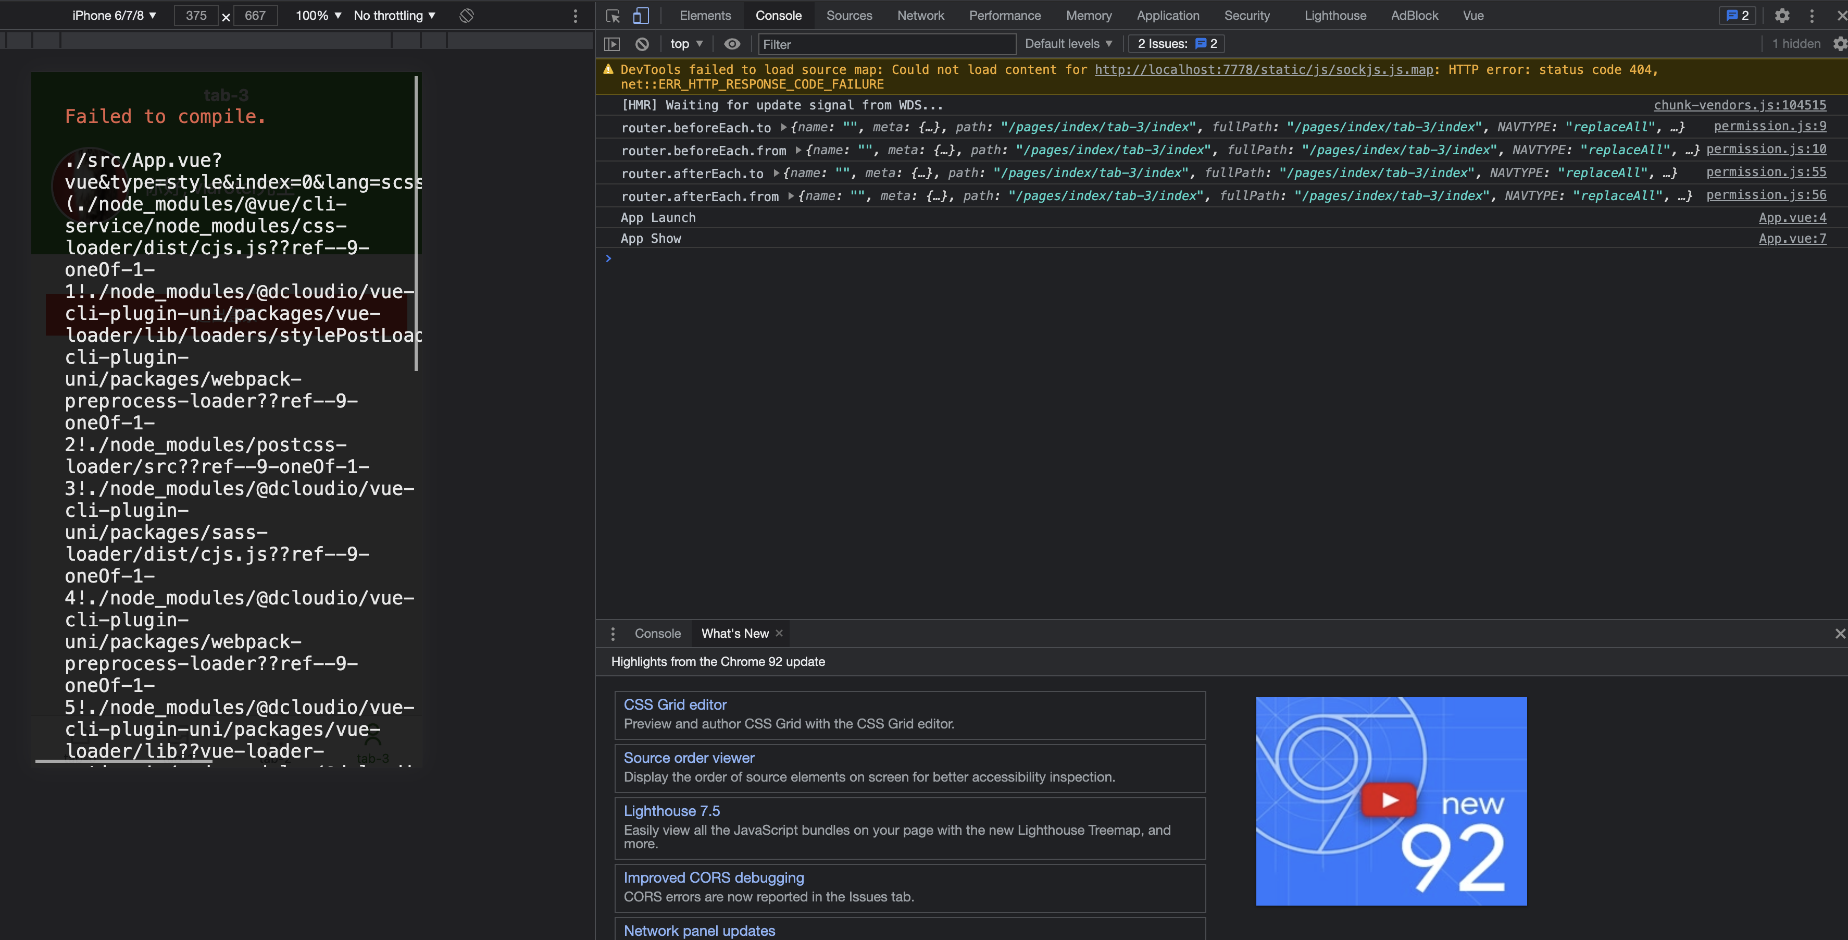Image resolution: width=1848 pixels, height=940 pixels.
Task: Open permission.js:56 source link
Action: [1766, 195]
